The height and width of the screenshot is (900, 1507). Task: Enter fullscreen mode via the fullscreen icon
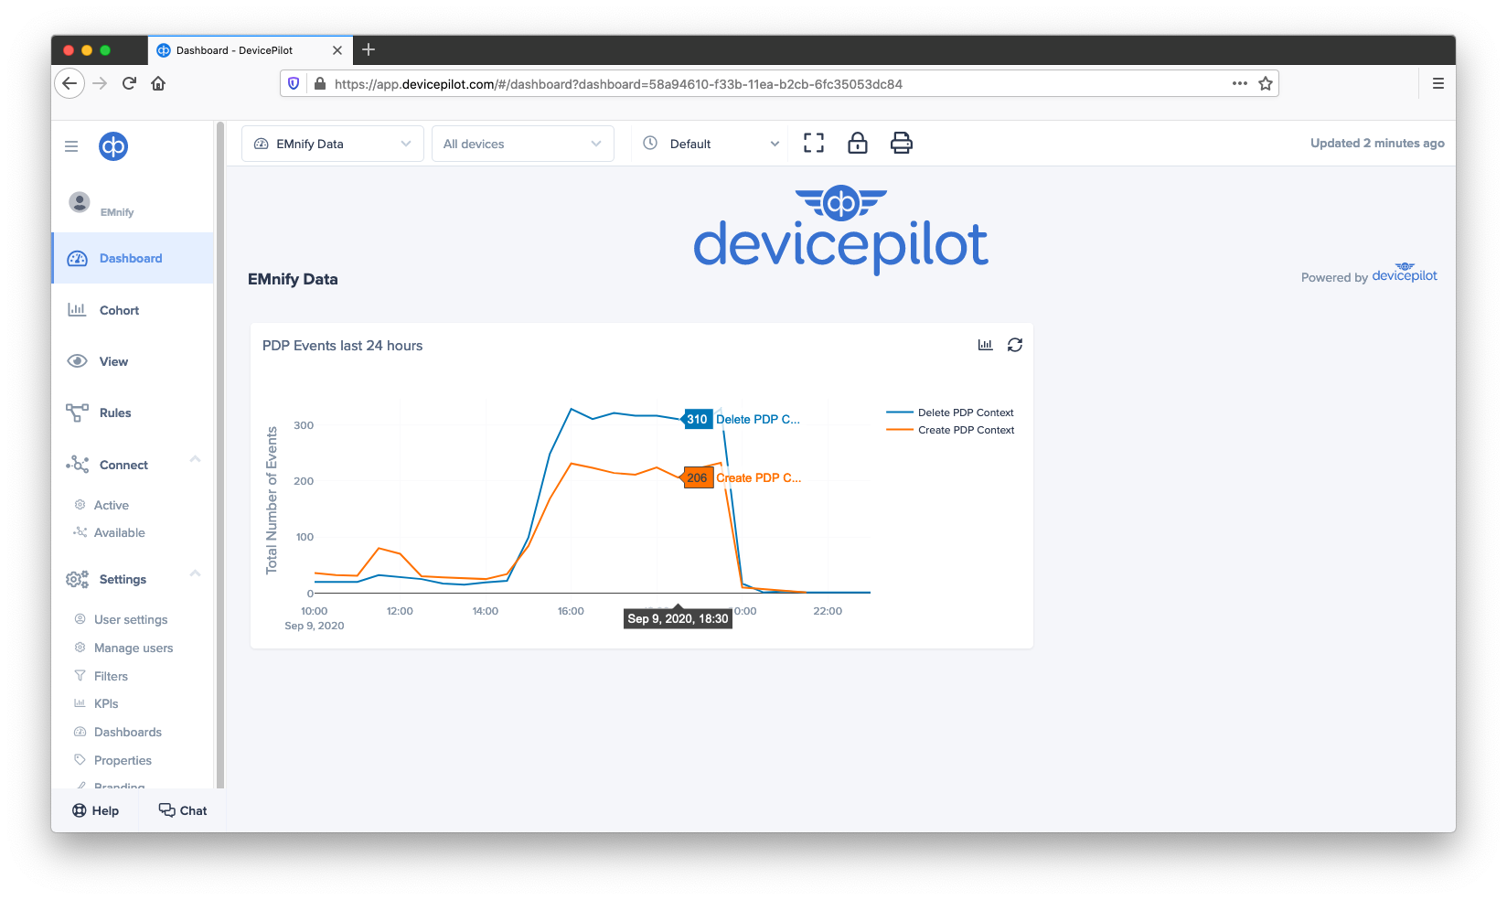[x=814, y=143]
